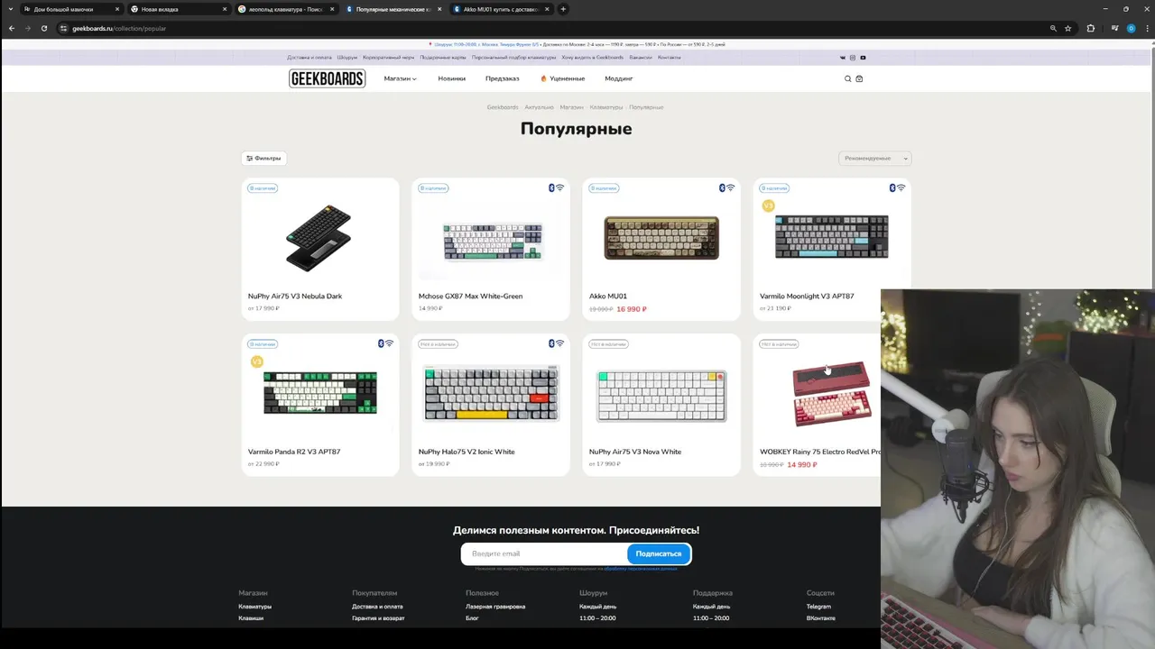1155x649 pixels.
Task: Click wireless icon on NuPhy Halo75 V2 card
Action: [x=559, y=343]
